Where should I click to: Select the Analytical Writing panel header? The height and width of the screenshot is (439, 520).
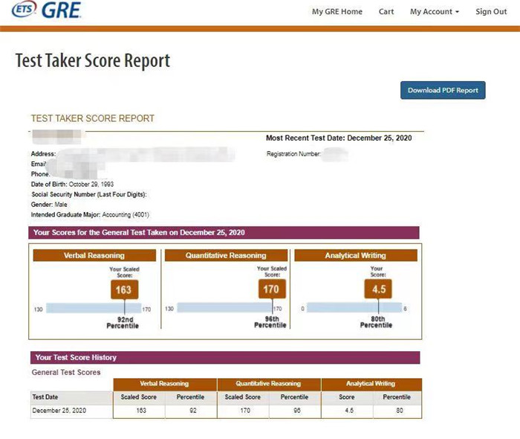356,255
